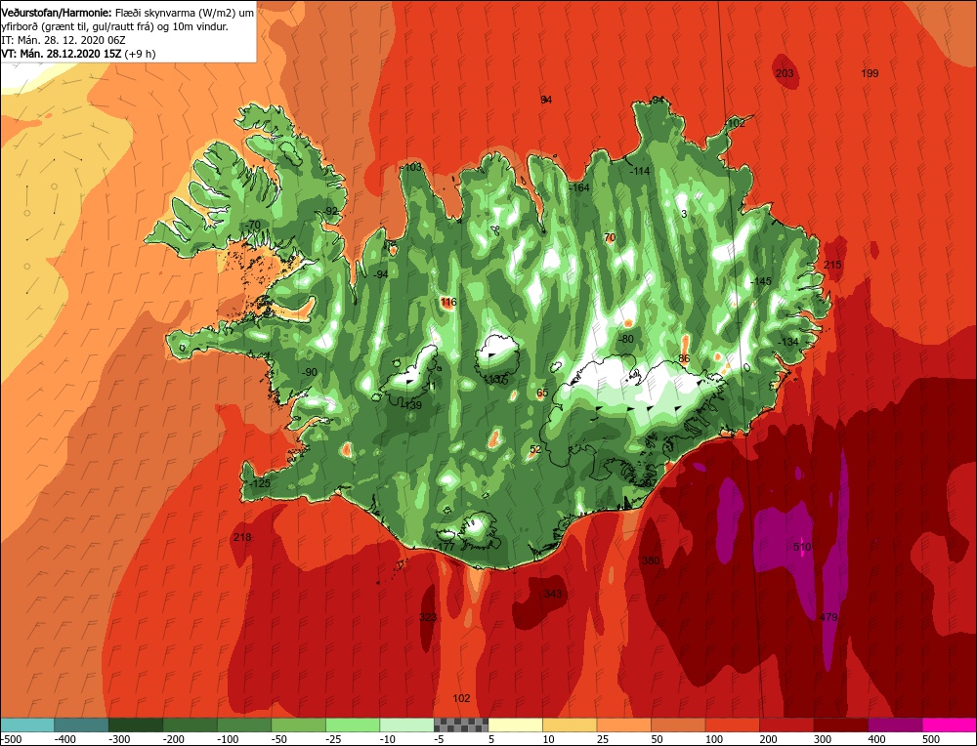Select the IT: Mán. 28. 12. 2020 06Z line
977x746 pixels.
[64, 40]
